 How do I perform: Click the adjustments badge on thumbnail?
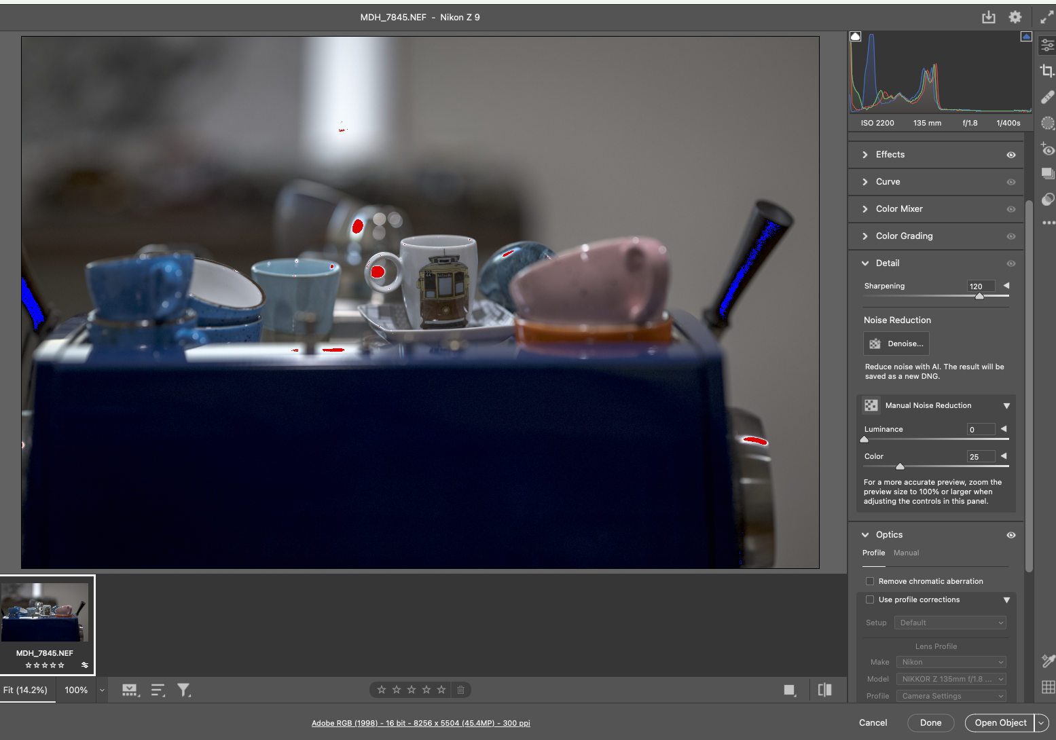coord(85,665)
